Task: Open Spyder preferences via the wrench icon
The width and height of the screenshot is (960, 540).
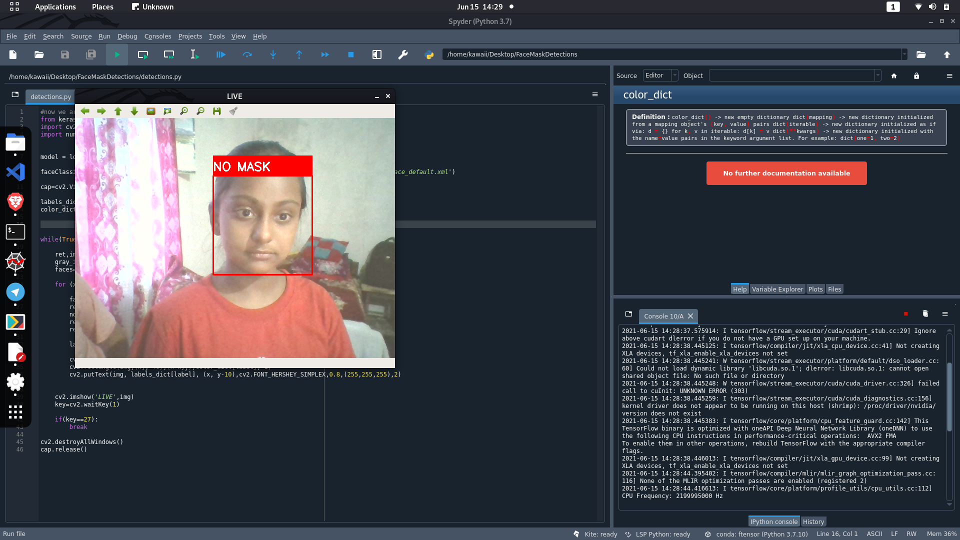Action: pos(403,54)
